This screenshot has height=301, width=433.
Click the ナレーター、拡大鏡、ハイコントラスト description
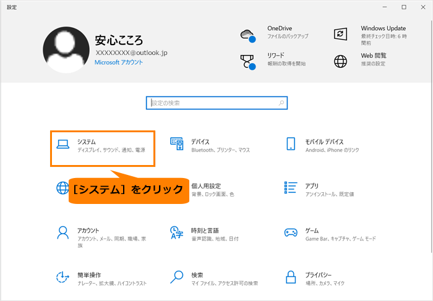(x=112, y=283)
